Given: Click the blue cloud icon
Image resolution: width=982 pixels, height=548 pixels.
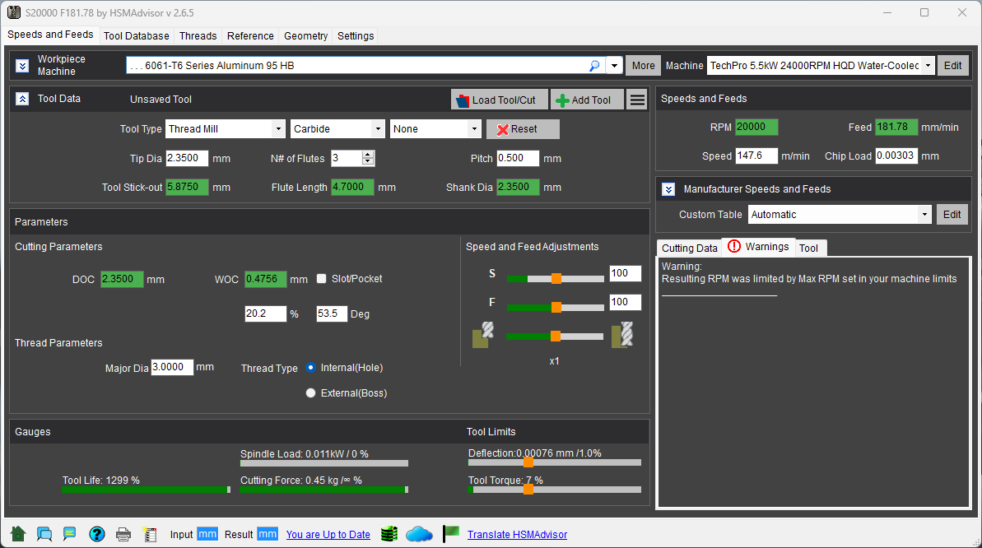Looking at the screenshot, I should (419, 534).
